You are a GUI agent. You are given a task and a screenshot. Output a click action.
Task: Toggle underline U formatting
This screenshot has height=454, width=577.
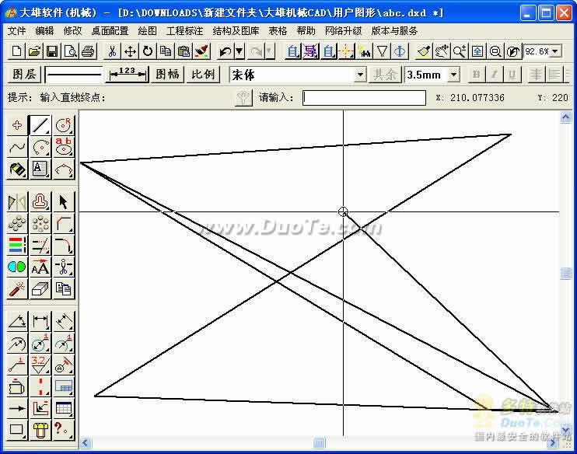pyautogui.click(x=512, y=75)
